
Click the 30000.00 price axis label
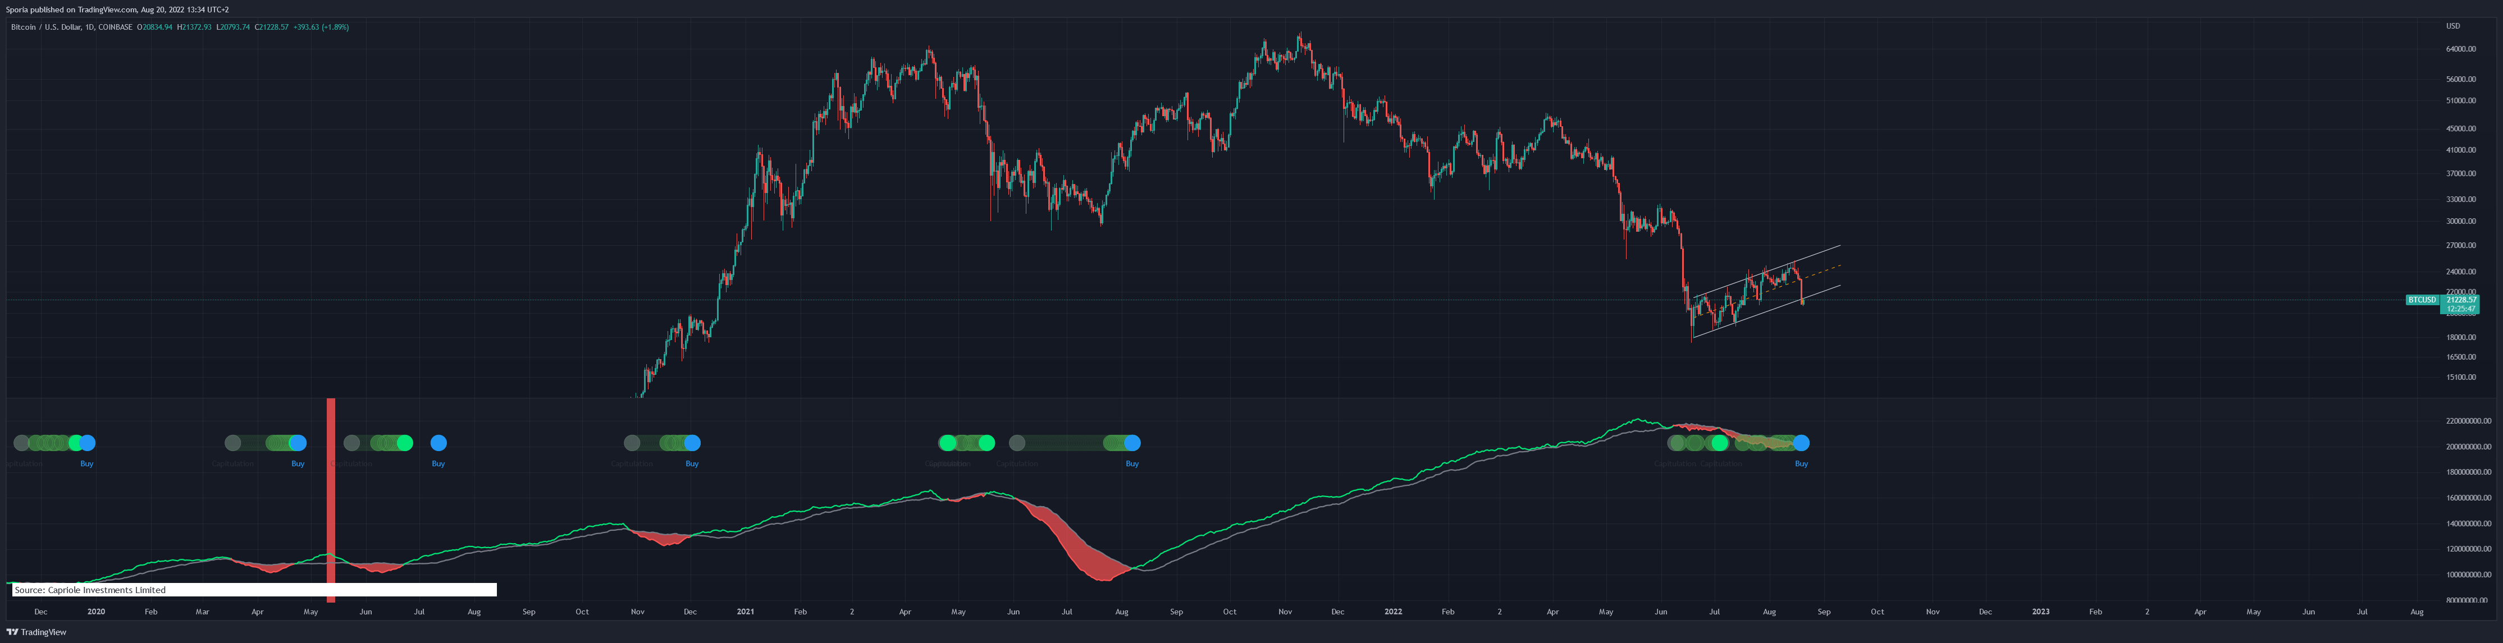[x=2460, y=222]
